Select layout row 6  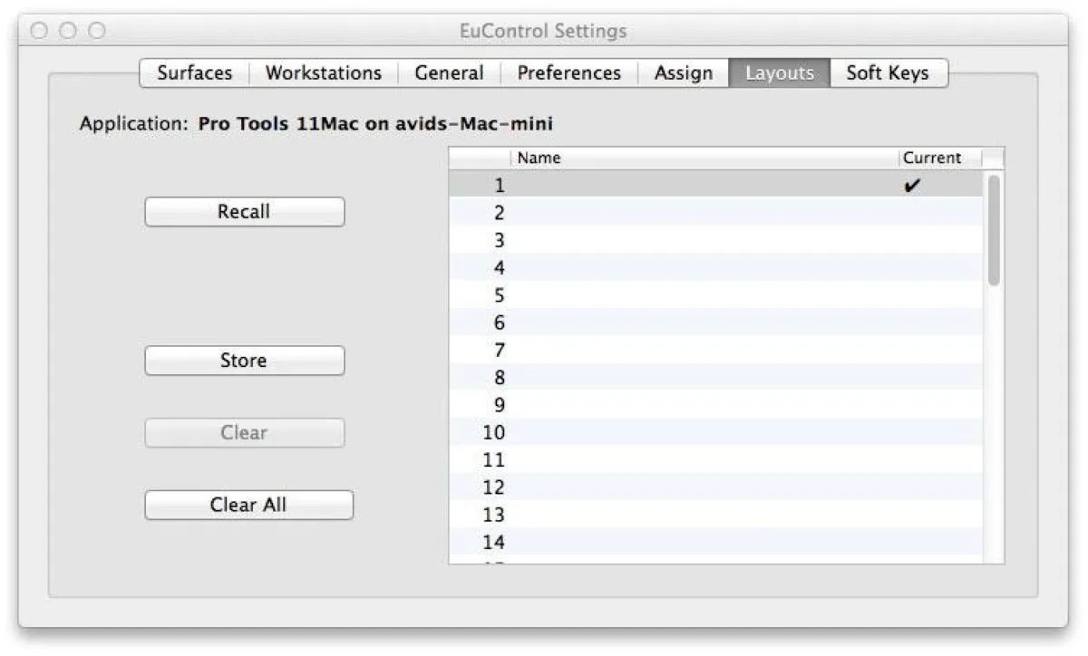tap(715, 323)
